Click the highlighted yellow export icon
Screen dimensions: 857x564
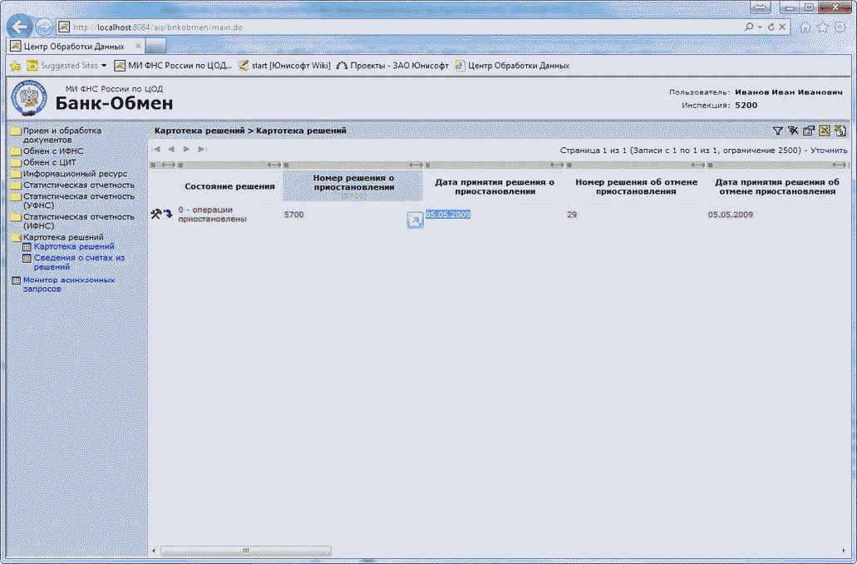click(x=824, y=131)
